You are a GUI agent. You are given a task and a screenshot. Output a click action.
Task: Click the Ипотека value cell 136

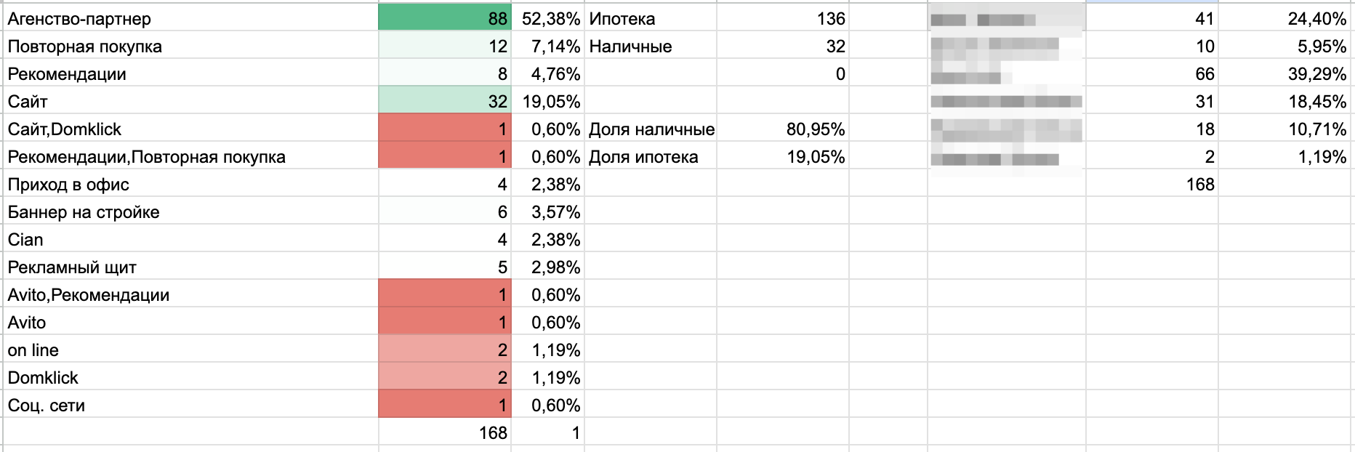[782, 18]
